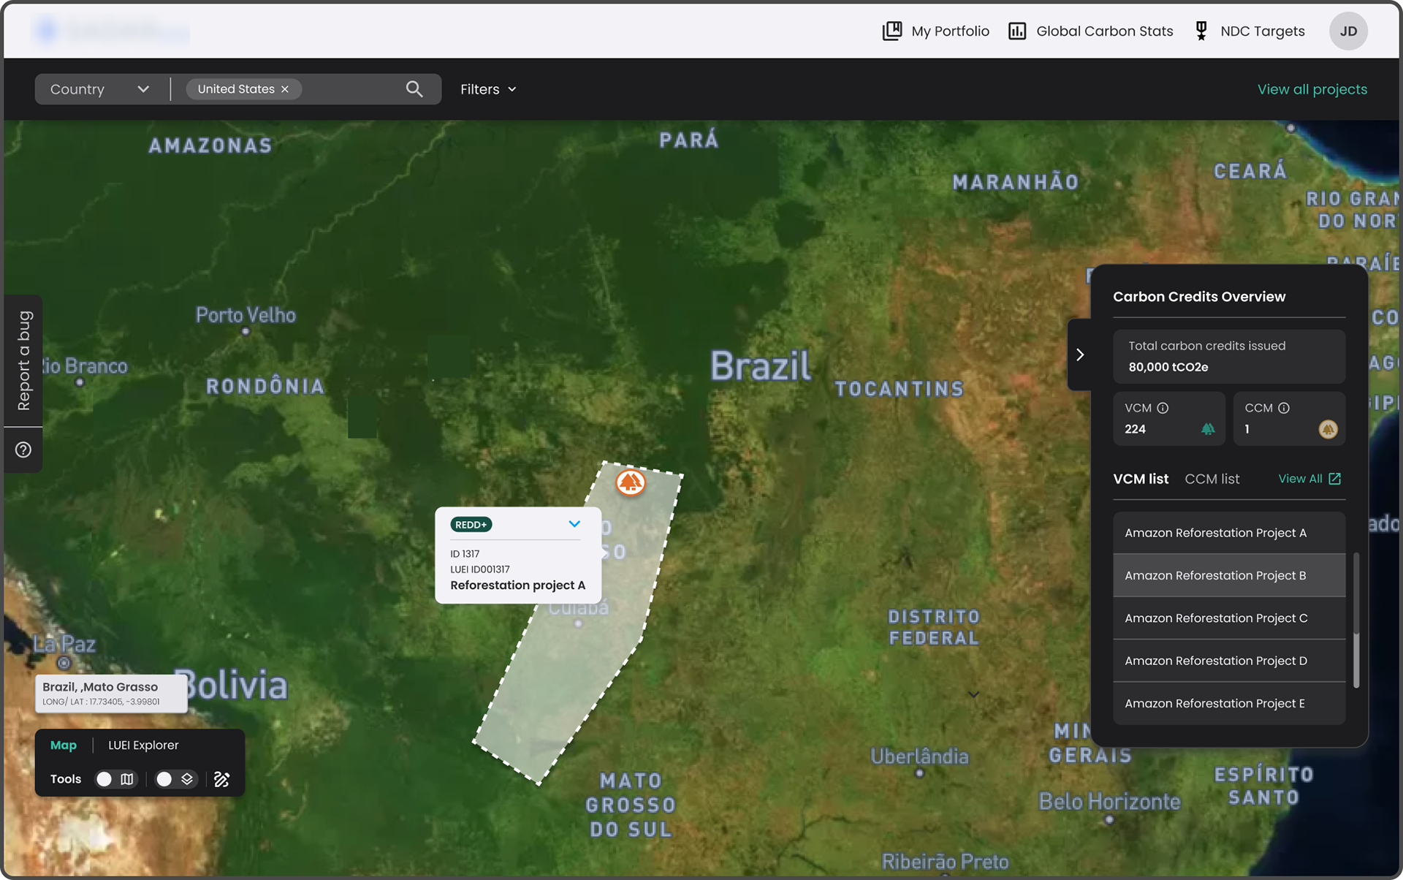Select the drawing tool icon in Tools
The height and width of the screenshot is (880, 1403).
(x=221, y=779)
